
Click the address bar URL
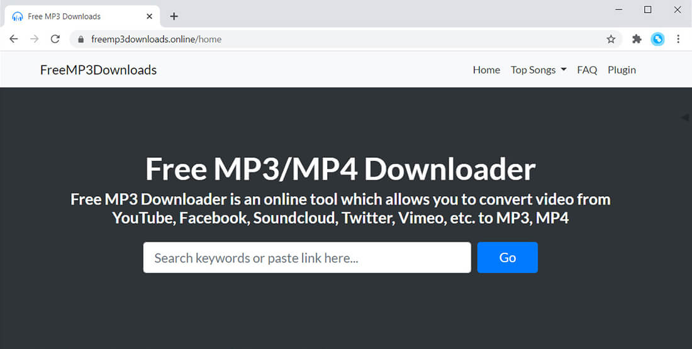click(x=156, y=39)
